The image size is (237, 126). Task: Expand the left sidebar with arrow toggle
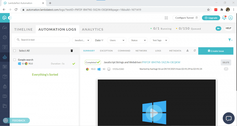point(10,18)
